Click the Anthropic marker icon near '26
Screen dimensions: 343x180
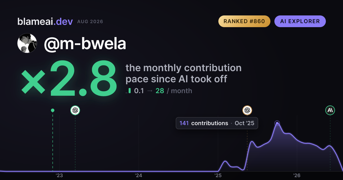[330, 110]
